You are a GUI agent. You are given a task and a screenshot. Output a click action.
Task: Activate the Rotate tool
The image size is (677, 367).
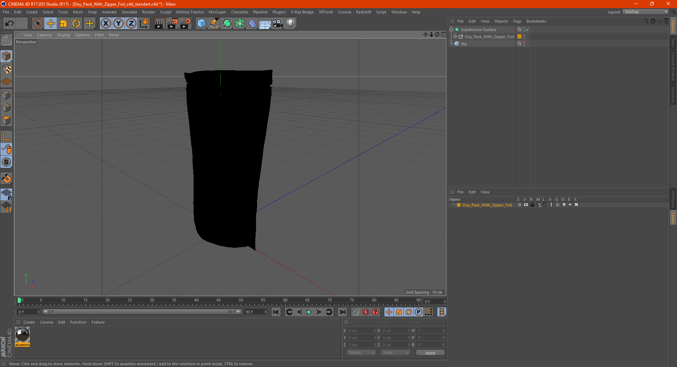click(76, 24)
